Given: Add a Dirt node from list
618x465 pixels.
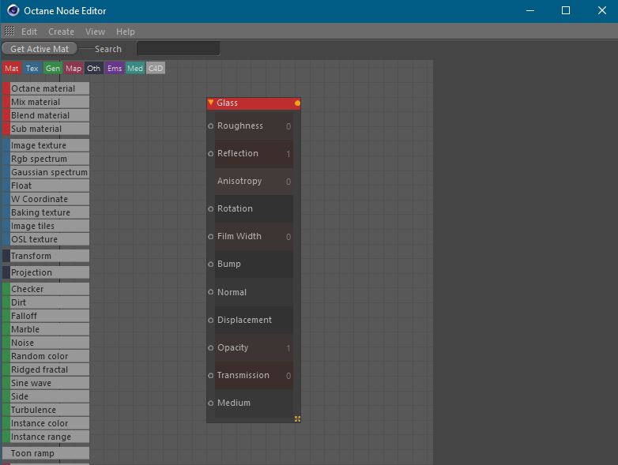Looking at the screenshot, I should (x=46, y=302).
